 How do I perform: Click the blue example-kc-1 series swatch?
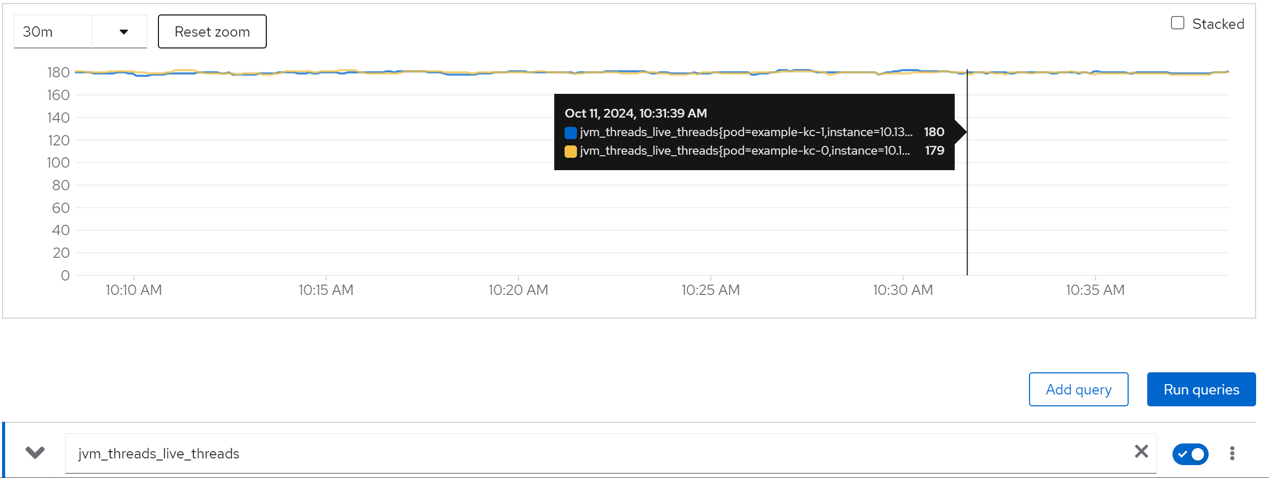(x=570, y=133)
